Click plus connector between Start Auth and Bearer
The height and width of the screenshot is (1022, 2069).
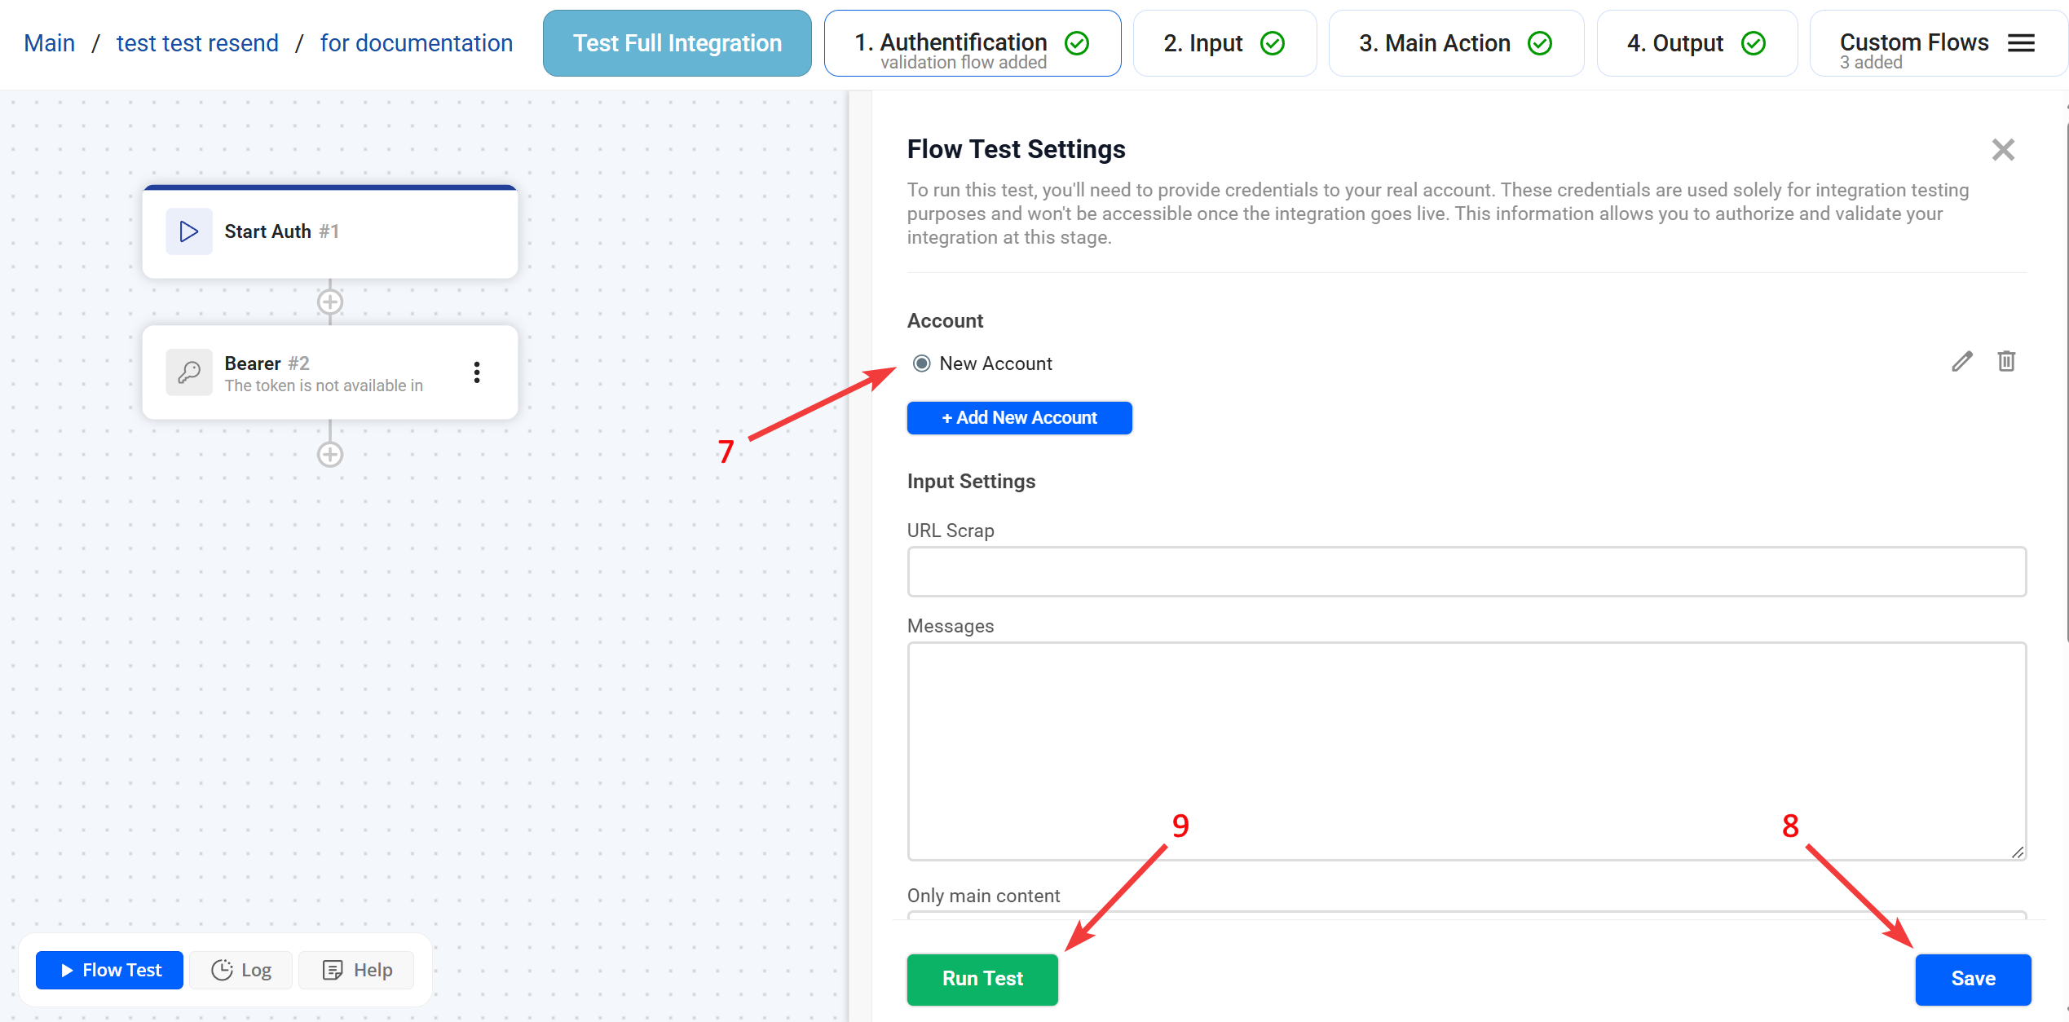(x=330, y=302)
